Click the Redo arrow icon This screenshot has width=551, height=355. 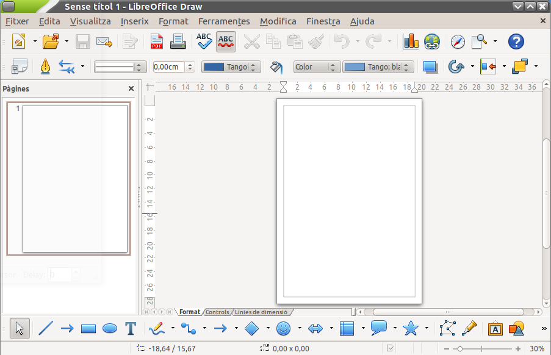pos(373,41)
